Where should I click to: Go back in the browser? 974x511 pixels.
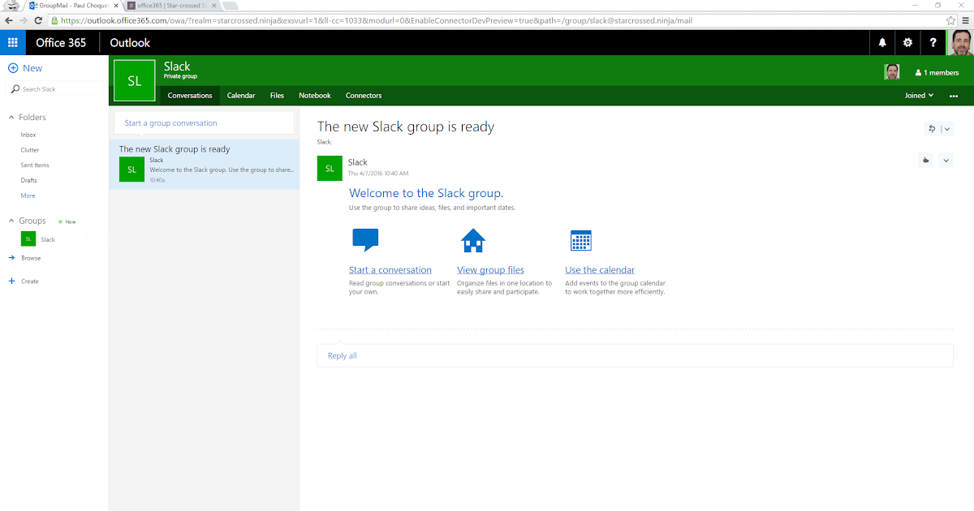coord(7,19)
